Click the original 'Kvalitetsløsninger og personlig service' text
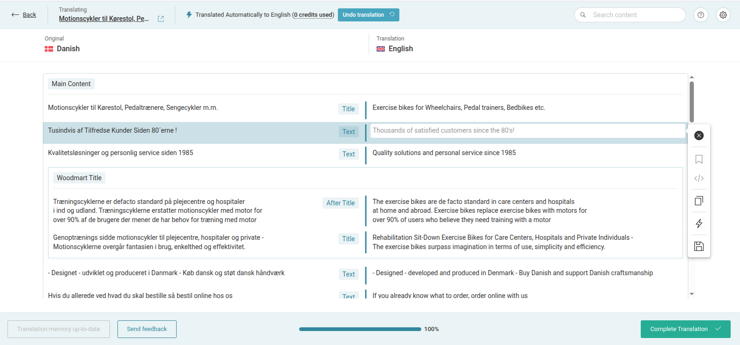The width and height of the screenshot is (740, 345). 120,153
